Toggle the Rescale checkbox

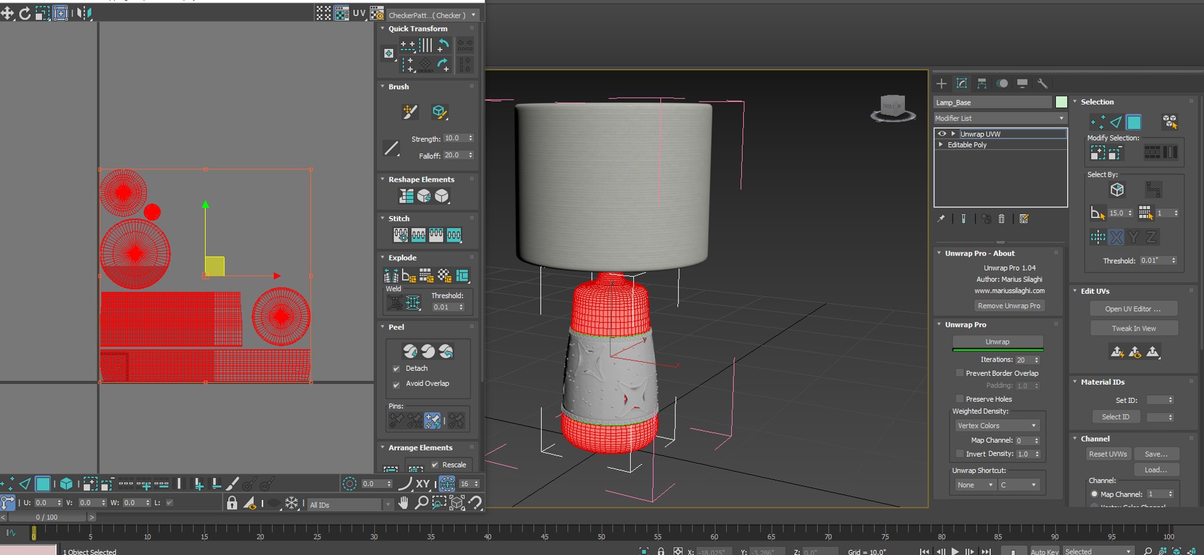[x=435, y=465]
